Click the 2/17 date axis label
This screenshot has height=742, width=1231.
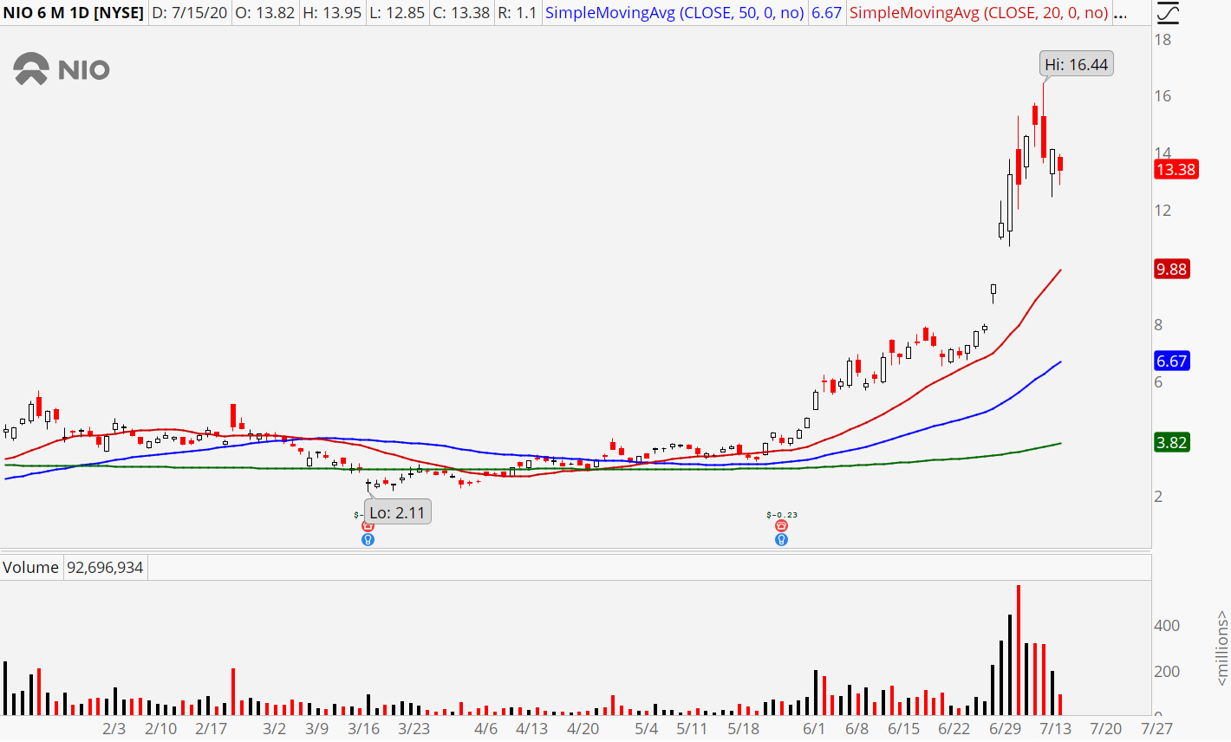click(211, 729)
